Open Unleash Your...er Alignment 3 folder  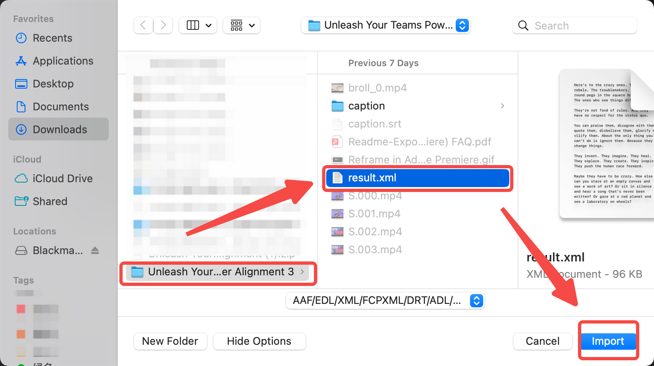[x=217, y=272]
